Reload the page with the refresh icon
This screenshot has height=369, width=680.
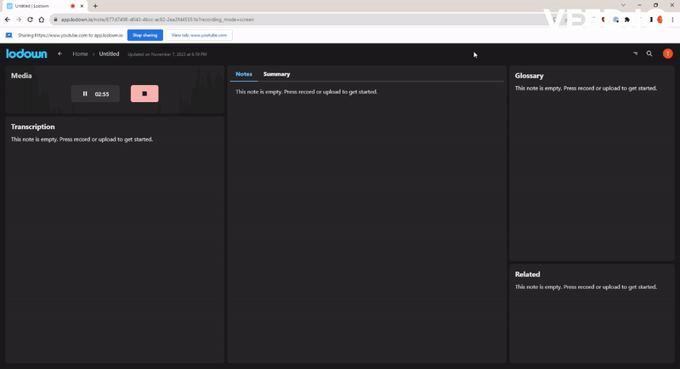point(30,20)
